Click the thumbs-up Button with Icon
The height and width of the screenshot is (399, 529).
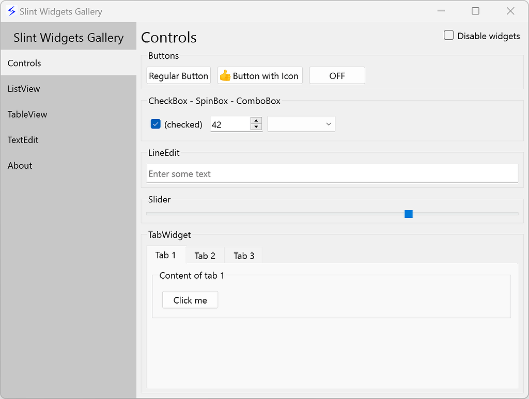(x=260, y=76)
